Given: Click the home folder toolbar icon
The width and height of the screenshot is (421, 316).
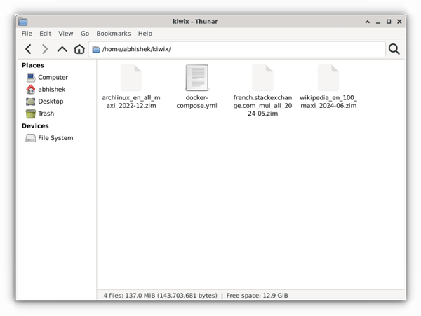Looking at the screenshot, I should click(79, 49).
